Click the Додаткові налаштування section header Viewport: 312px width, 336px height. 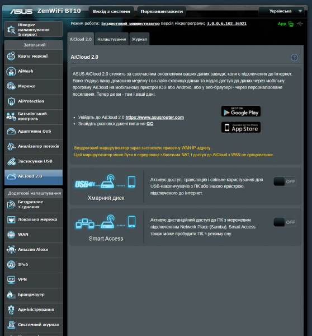coord(35,193)
